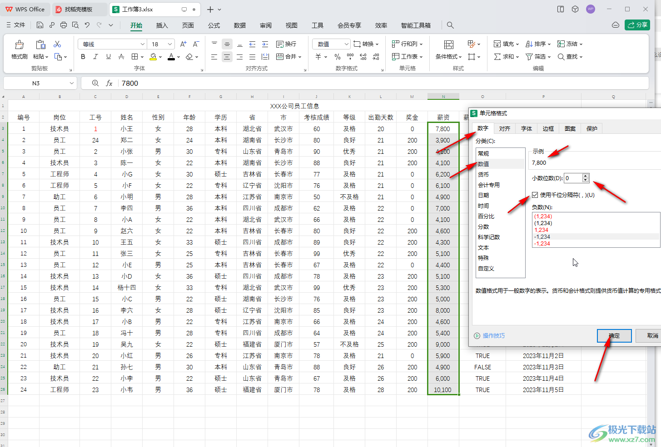The image size is (661, 447).
Task: Open the 保护 tab in cell format dialog
Action: (x=592, y=128)
